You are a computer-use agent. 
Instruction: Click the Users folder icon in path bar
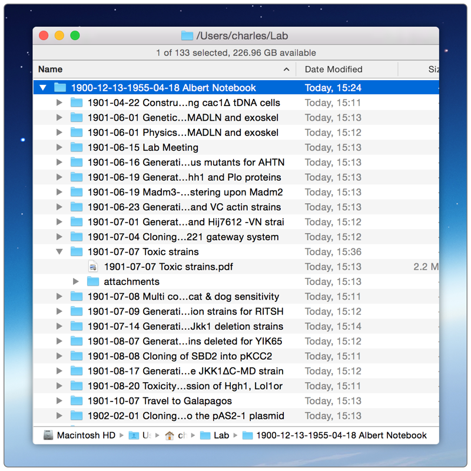[x=134, y=435]
